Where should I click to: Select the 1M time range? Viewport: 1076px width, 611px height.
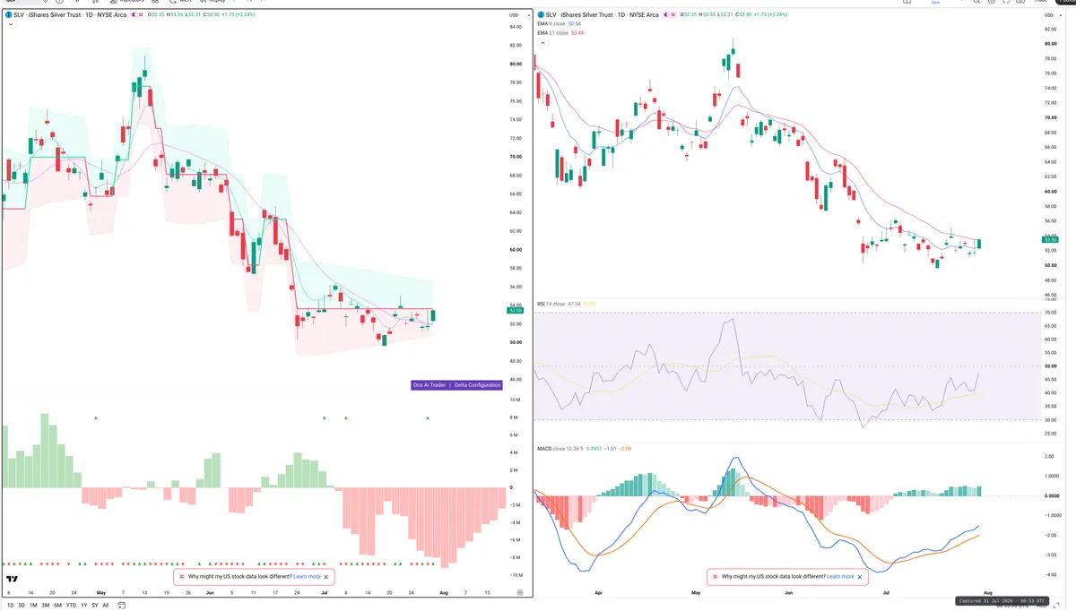tap(33, 606)
